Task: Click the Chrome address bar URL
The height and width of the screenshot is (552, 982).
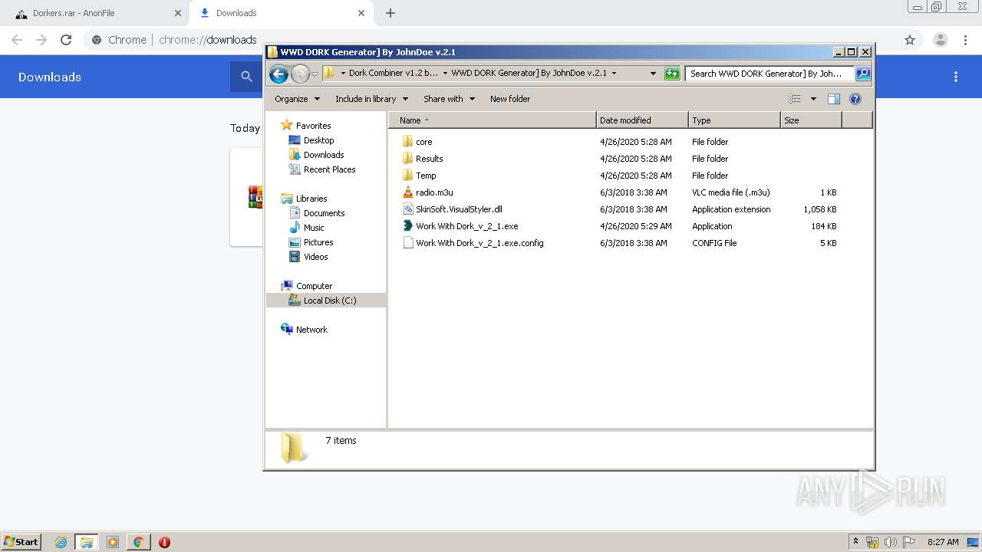Action: pos(208,40)
